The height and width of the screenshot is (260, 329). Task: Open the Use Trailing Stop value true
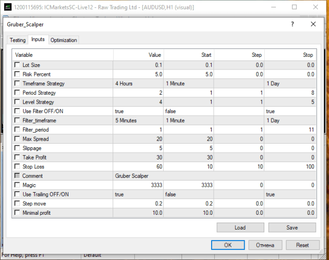(290, 194)
